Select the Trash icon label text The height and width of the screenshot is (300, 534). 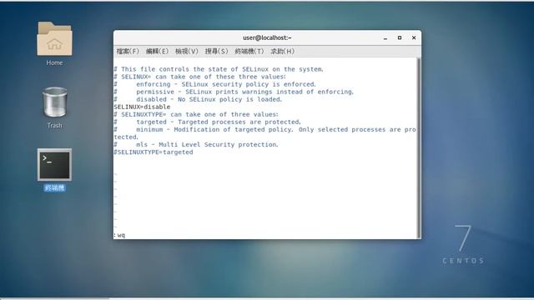[x=54, y=126]
